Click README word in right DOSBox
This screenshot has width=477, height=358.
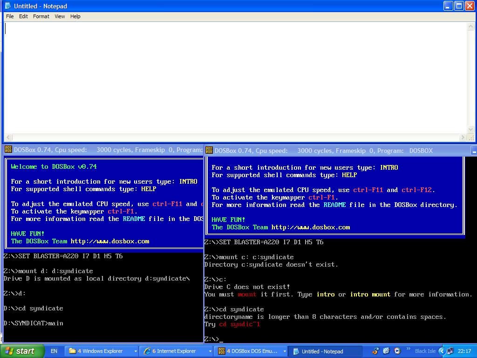pyautogui.click(x=334, y=205)
